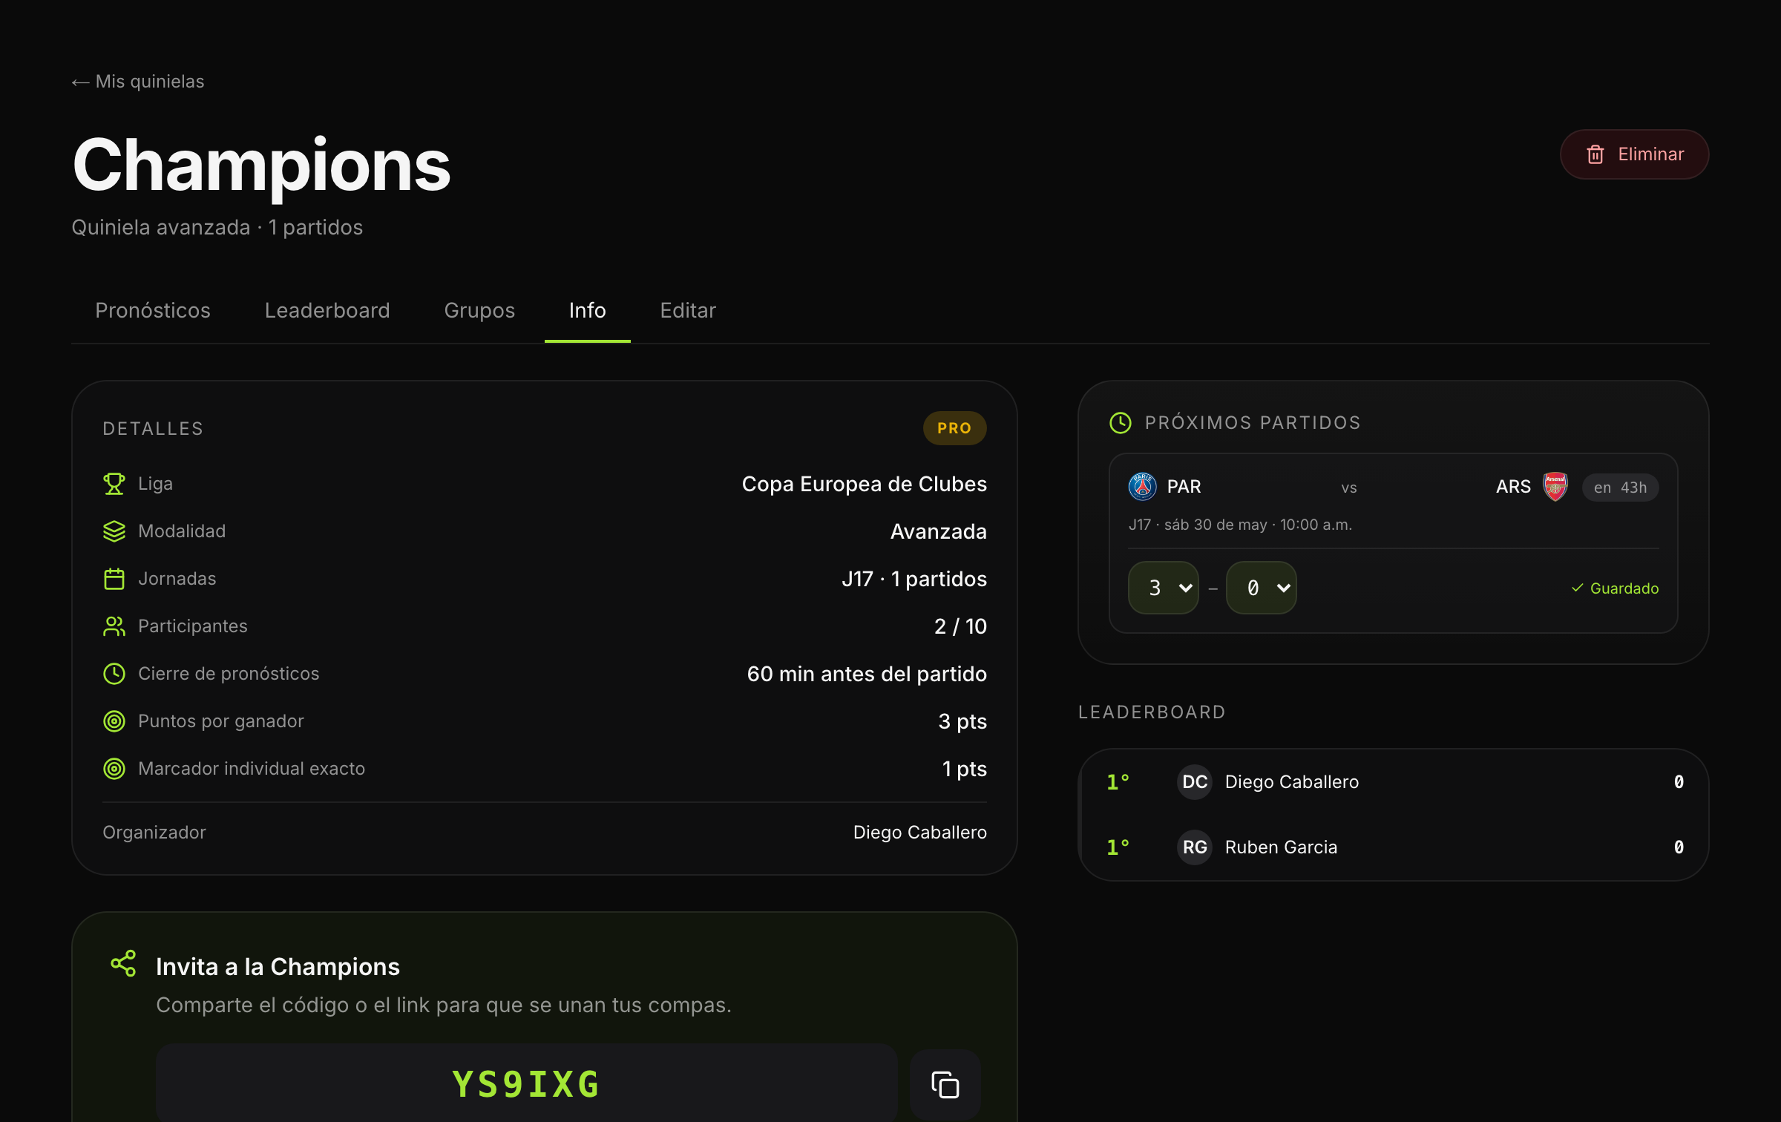The height and width of the screenshot is (1122, 1781).
Task: Click the 'Avanzada' modalidad value
Action: pos(939,531)
